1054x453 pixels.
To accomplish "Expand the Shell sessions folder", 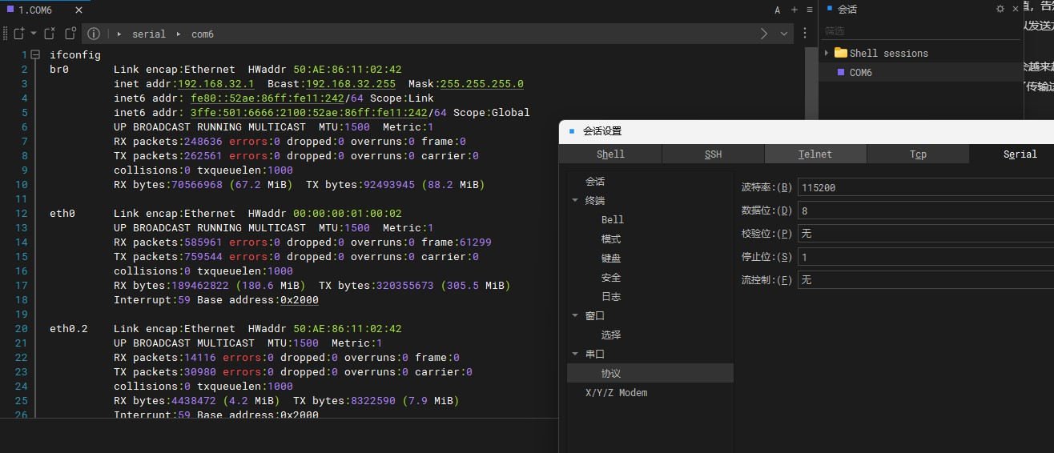I will pyautogui.click(x=827, y=53).
